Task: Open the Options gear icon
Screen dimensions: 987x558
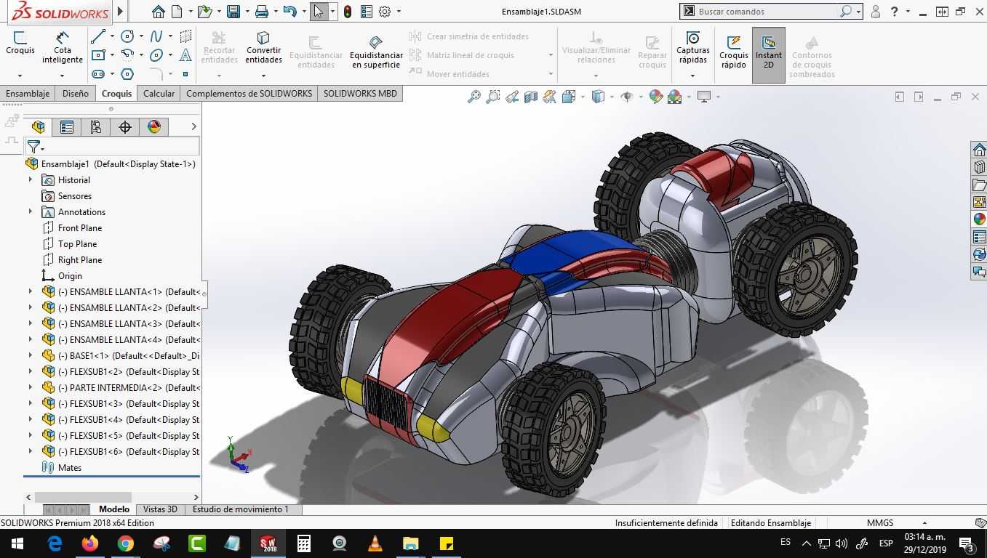Action: click(x=385, y=12)
